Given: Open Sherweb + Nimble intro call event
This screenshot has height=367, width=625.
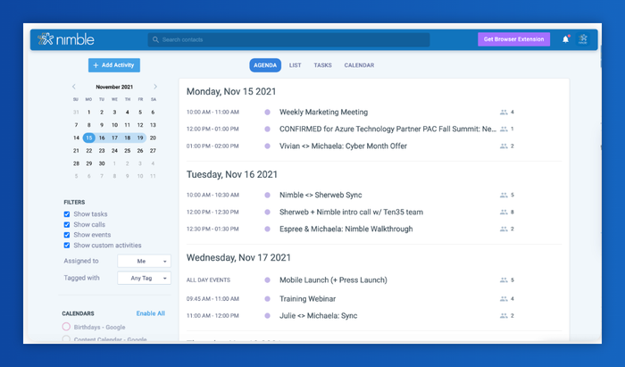Looking at the screenshot, I should click(351, 212).
